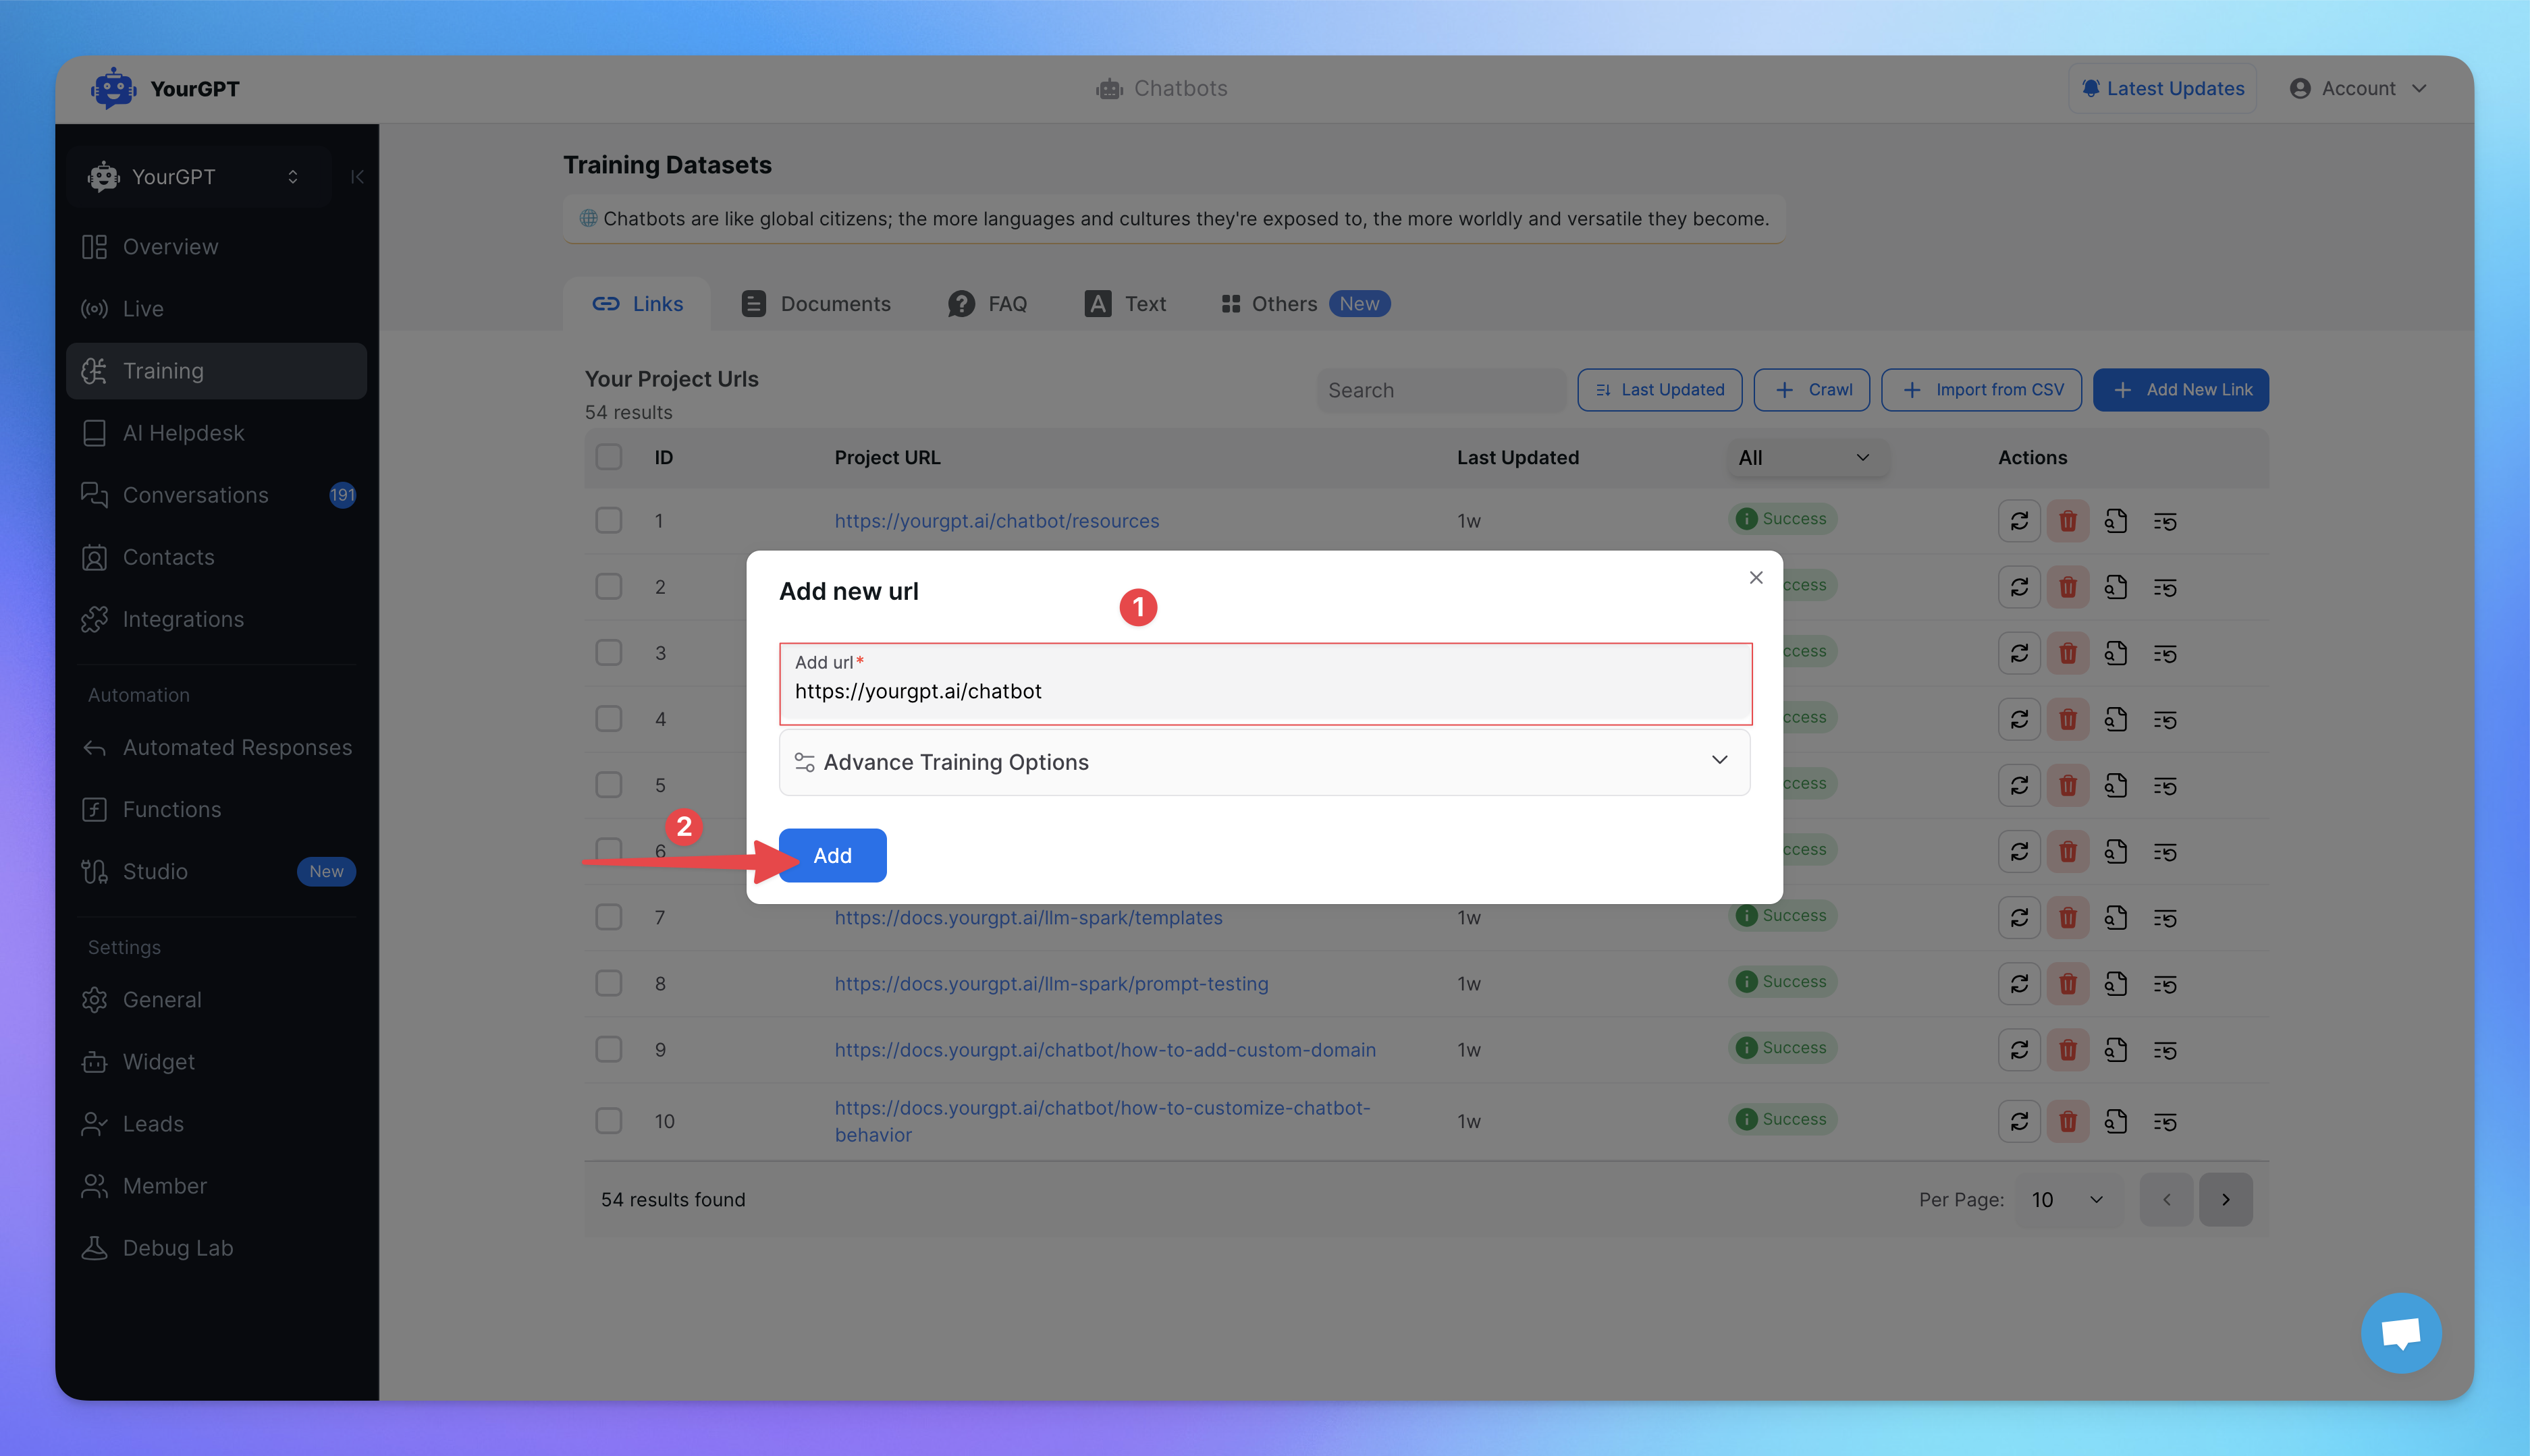Delete the row 1 URL with trash icon
The height and width of the screenshot is (1456, 2530).
(2068, 521)
